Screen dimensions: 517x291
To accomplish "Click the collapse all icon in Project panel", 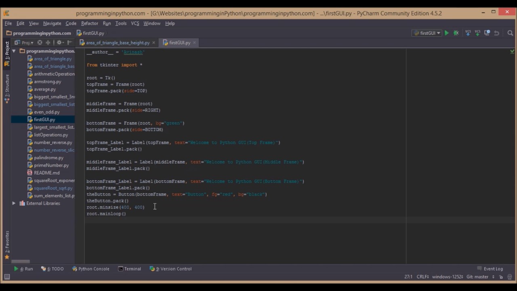I will (48, 42).
